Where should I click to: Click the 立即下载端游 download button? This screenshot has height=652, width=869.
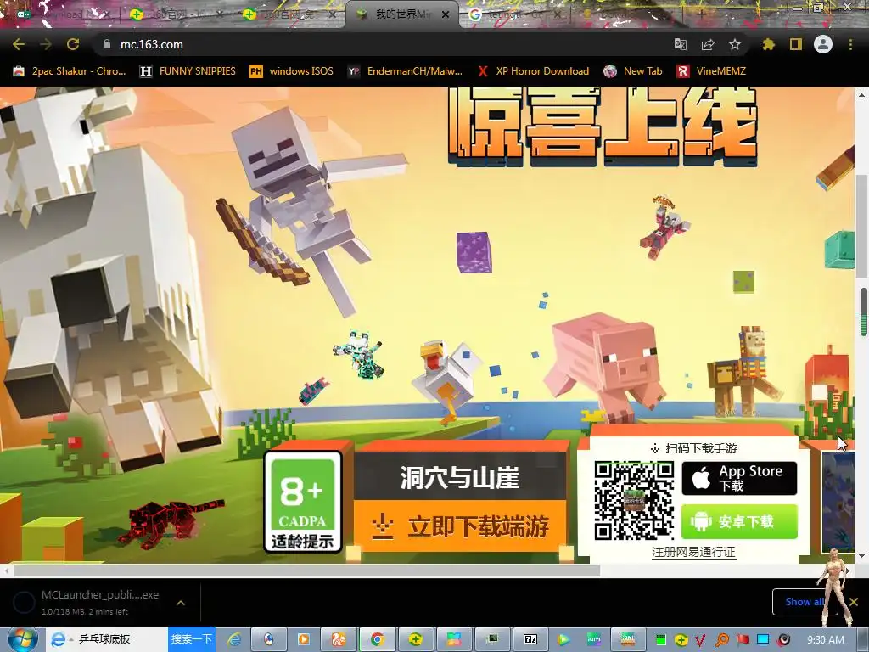click(x=460, y=526)
